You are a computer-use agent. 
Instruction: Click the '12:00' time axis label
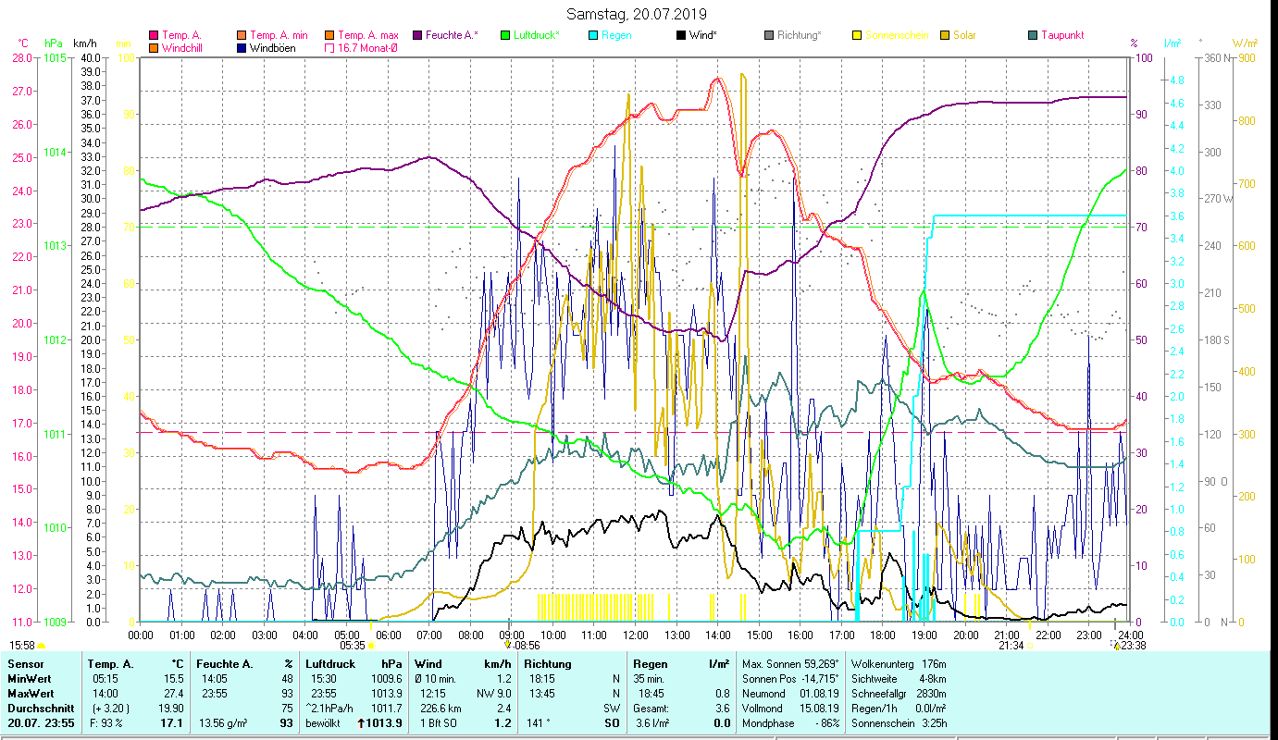coord(636,635)
